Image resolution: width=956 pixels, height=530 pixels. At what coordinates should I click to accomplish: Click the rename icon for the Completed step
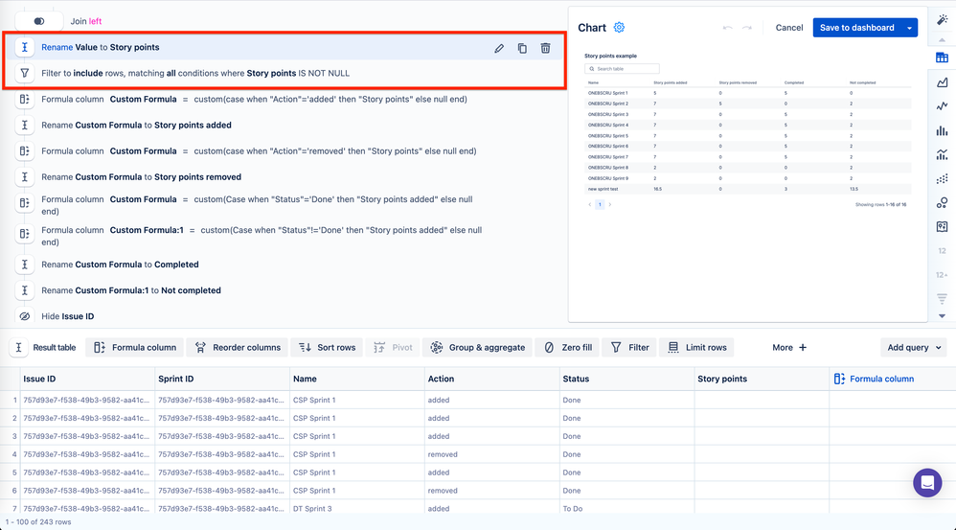(24, 265)
